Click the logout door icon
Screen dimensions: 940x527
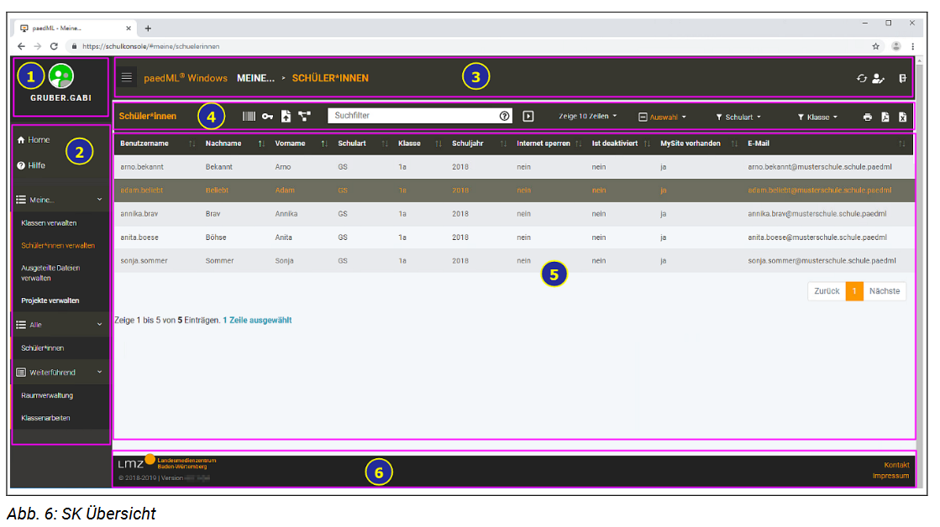pyautogui.click(x=902, y=78)
